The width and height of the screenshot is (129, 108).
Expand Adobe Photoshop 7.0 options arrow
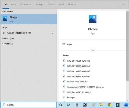[53, 33]
